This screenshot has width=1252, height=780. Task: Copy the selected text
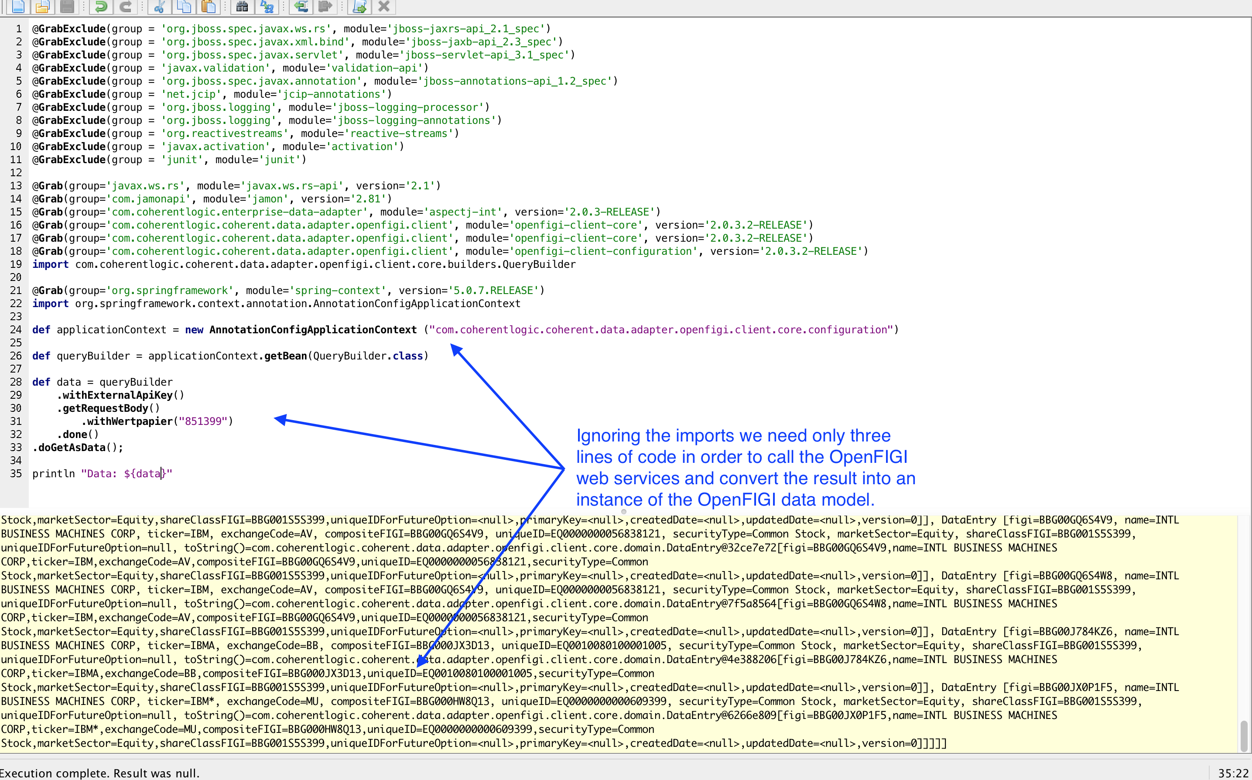184,6
